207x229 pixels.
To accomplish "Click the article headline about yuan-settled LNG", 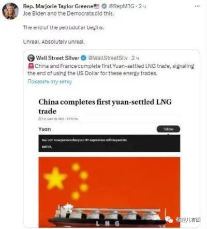I will 105,106.
